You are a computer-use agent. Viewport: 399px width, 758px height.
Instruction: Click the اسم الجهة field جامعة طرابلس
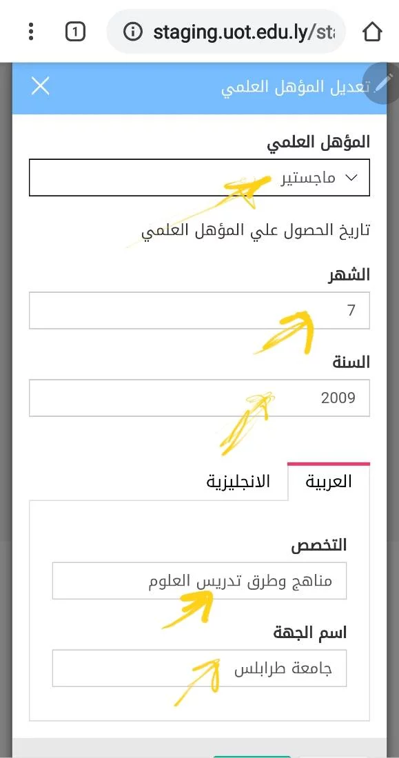(199, 668)
